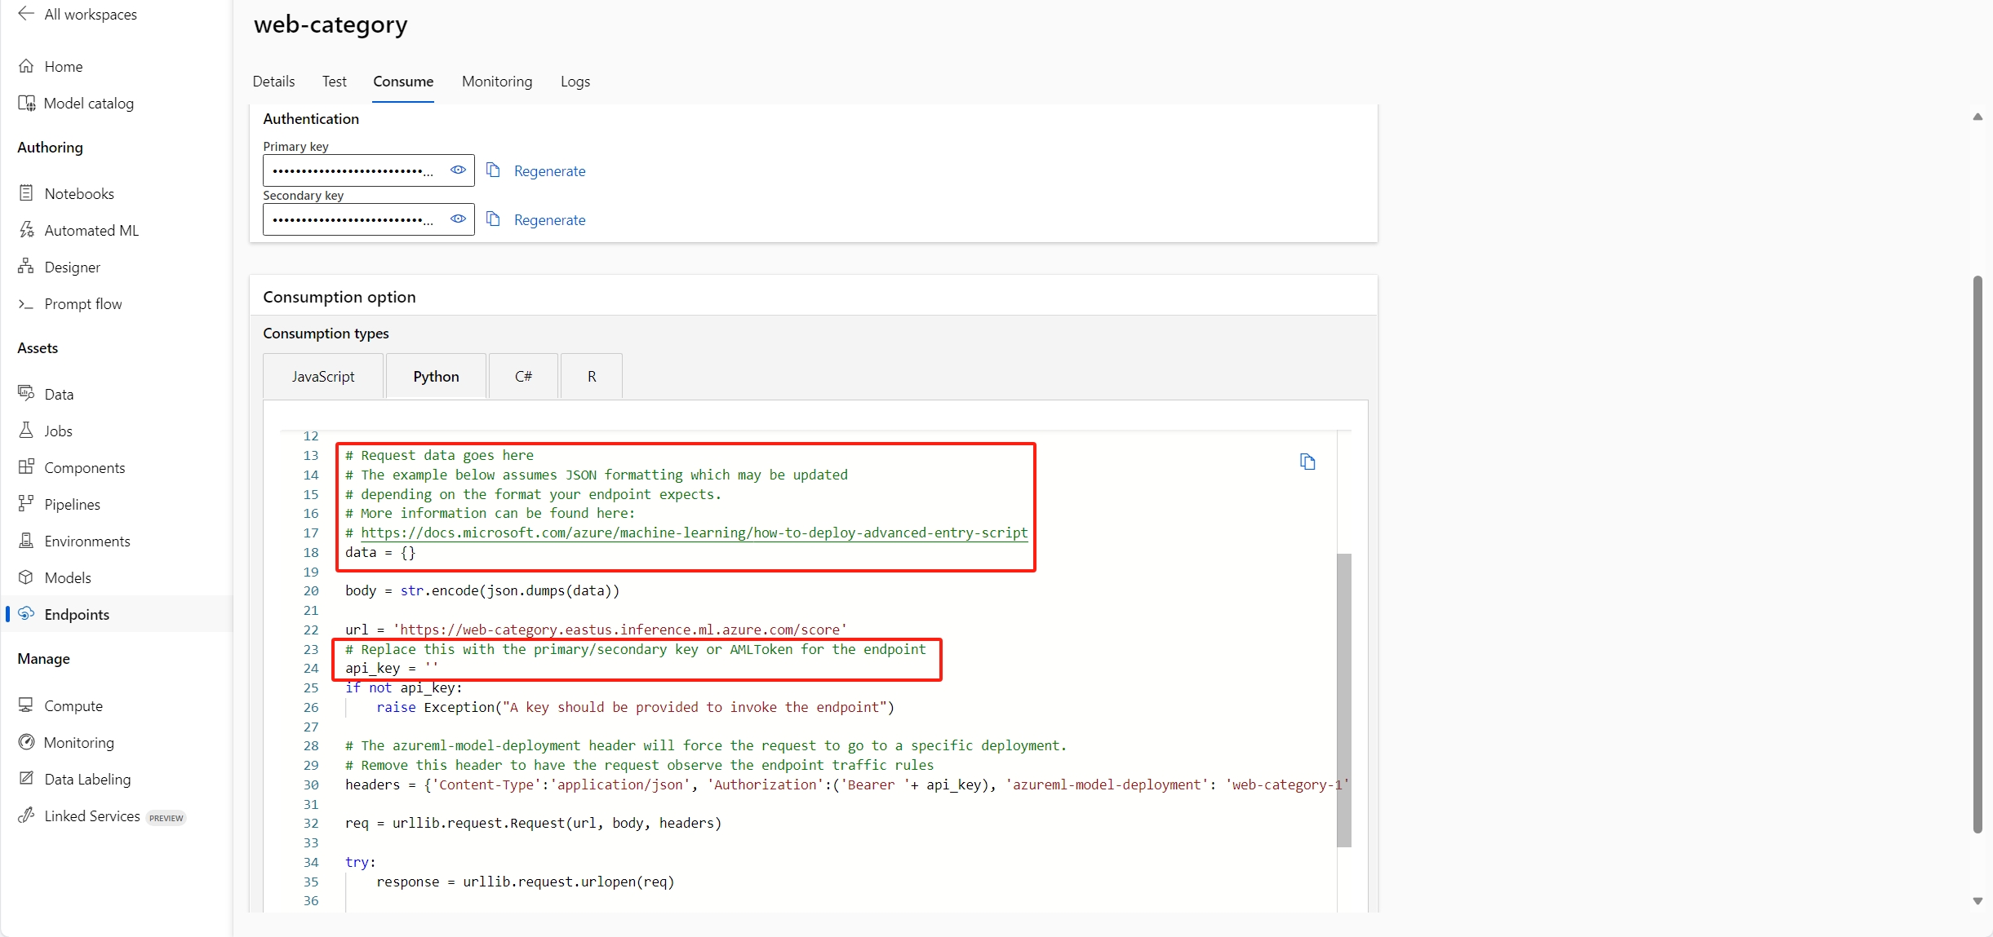Go to Model catalog
The height and width of the screenshot is (937, 1993).
pos(88,104)
